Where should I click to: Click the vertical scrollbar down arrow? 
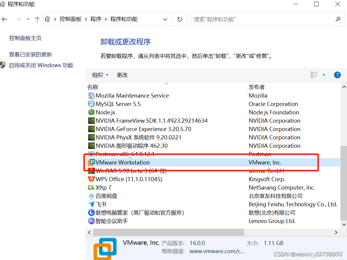(344, 224)
